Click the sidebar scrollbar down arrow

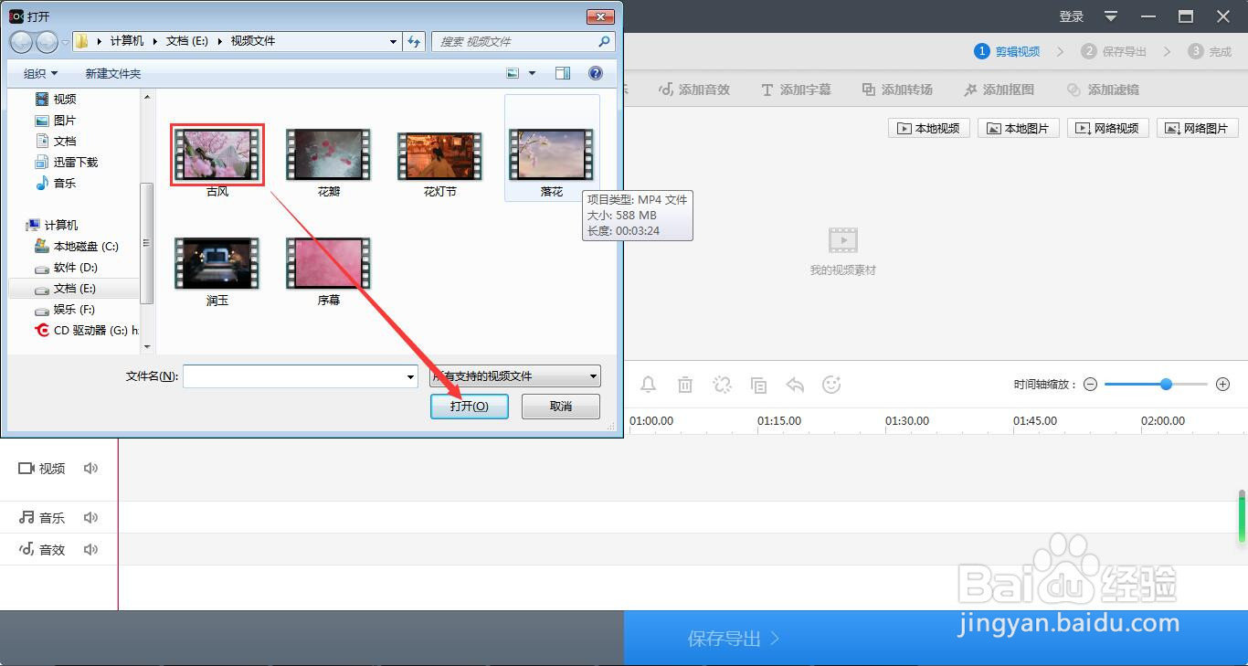click(x=147, y=346)
